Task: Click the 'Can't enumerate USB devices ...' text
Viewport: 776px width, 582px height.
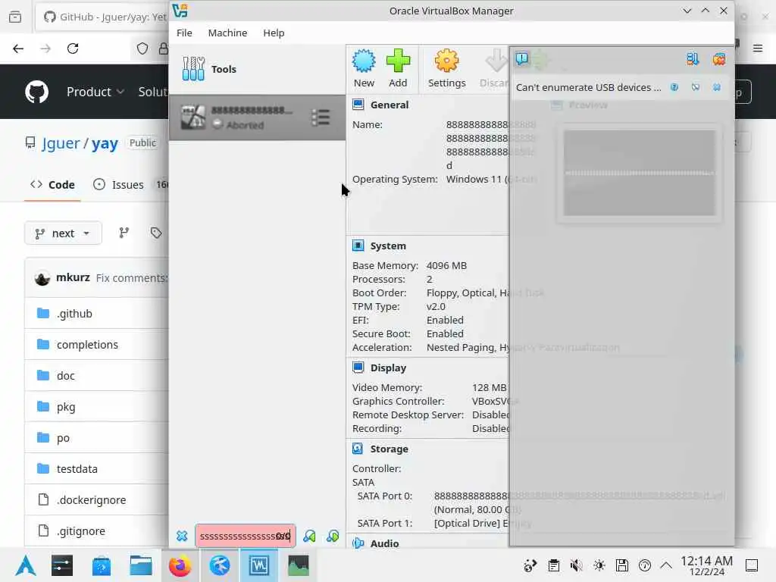Action: tap(588, 88)
